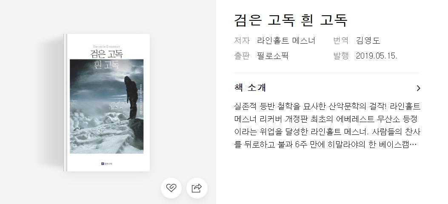This screenshot has height=204, width=448.
Task: Click the Korean title printed on the book cover
Action: pyautogui.click(x=106, y=59)
